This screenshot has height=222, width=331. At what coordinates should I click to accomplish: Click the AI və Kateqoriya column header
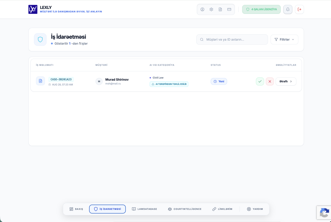[162, 65]
